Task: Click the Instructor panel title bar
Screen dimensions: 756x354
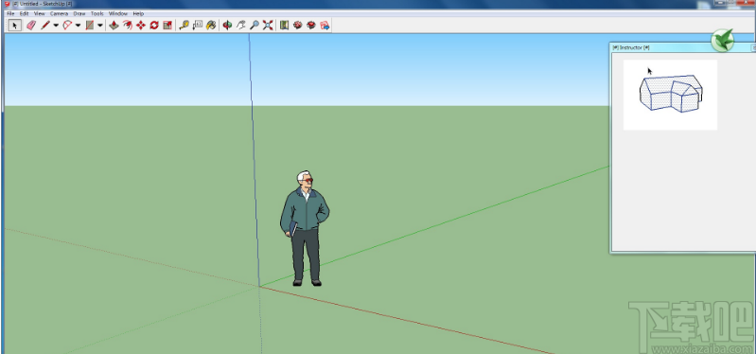Action: (682, 47)
